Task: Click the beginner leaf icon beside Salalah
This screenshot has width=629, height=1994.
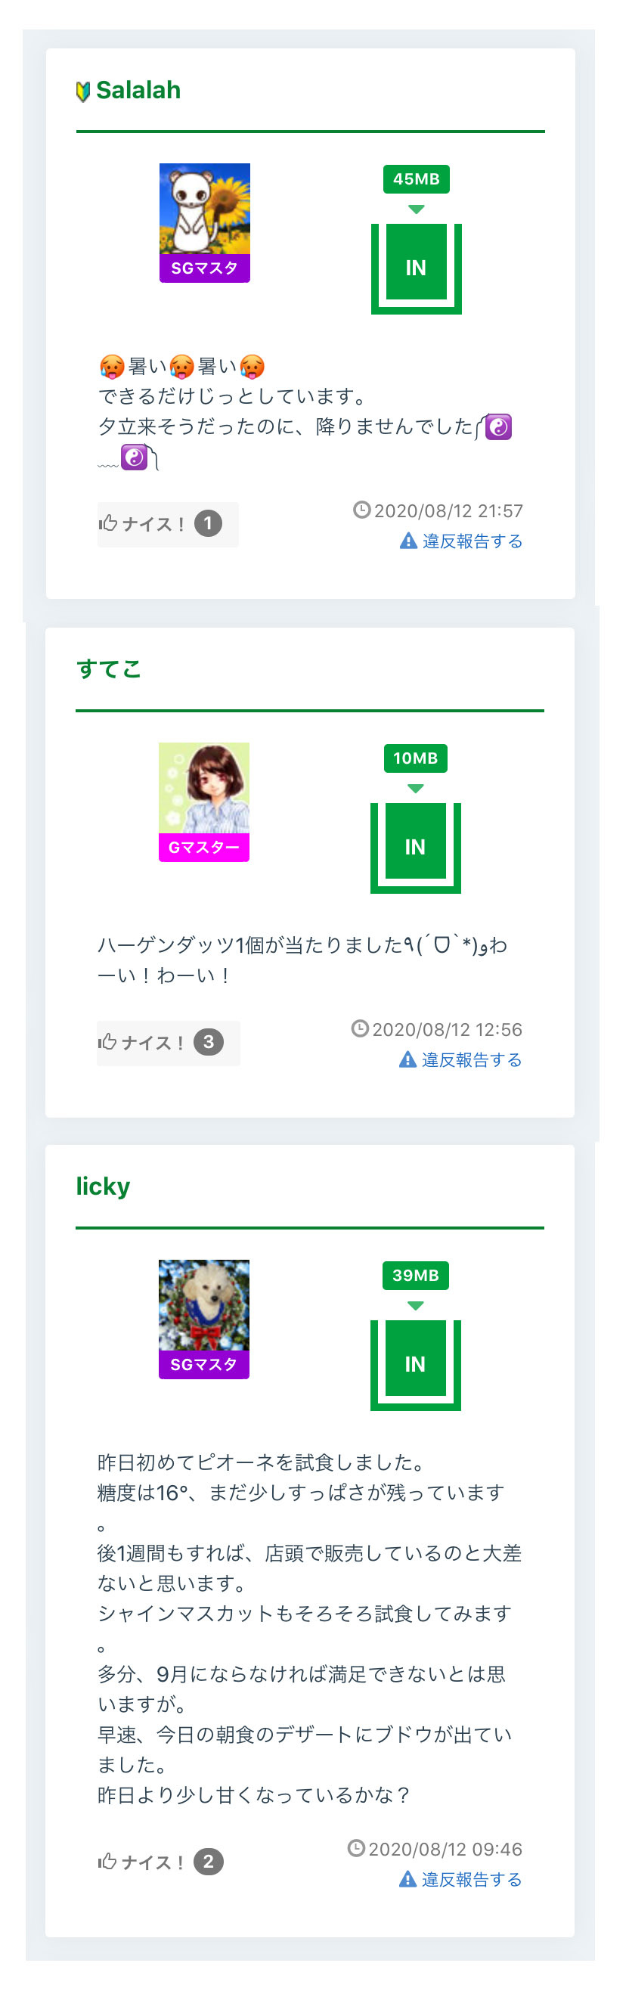Action: click(83, 91)
